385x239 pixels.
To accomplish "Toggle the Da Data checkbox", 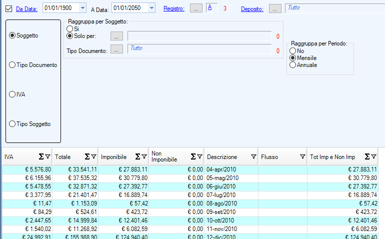I will pos(8,8).
